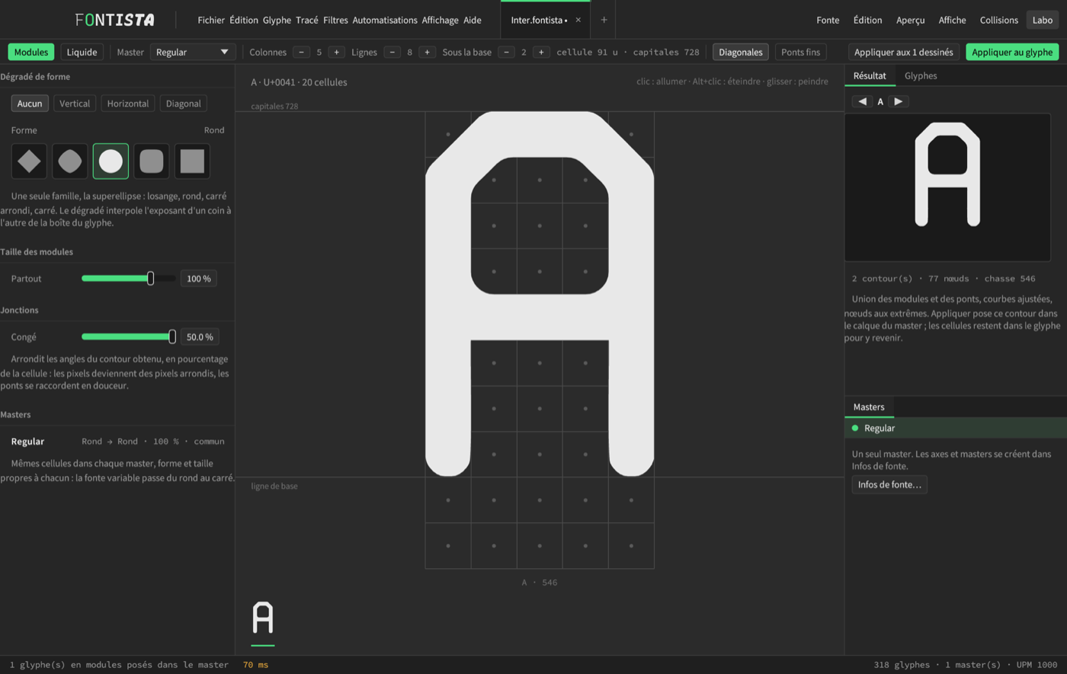Go to the next glyph arrow in Résultat

(x=899, y=101)
